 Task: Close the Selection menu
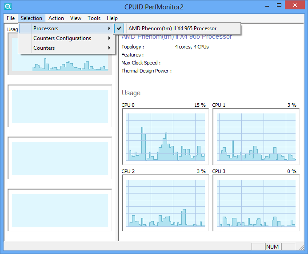pos(32,18)
